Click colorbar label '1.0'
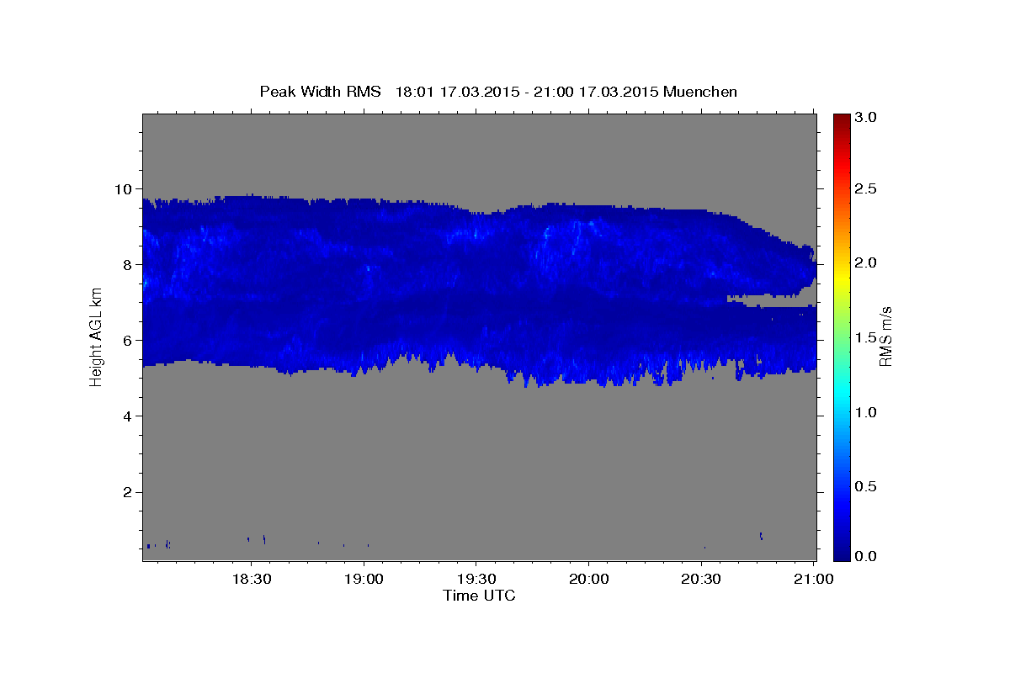Image resolution: width=1010 pixels, height=673 pixels. [x=867, y=412]
